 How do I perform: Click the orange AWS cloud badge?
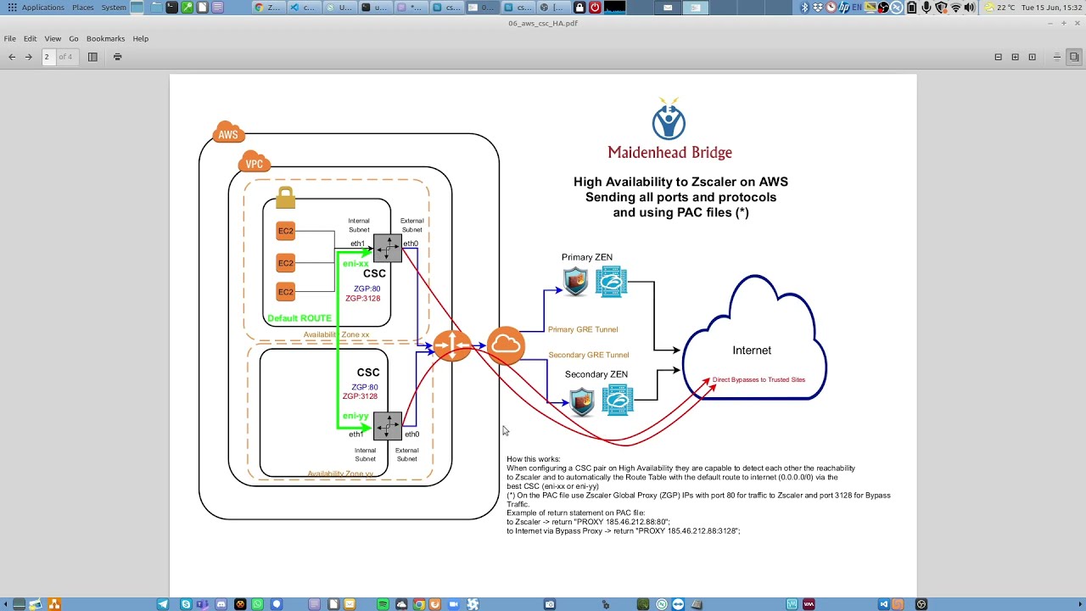[228, 133]
